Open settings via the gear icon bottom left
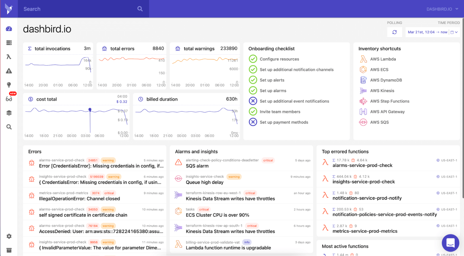 click(9, 236)
